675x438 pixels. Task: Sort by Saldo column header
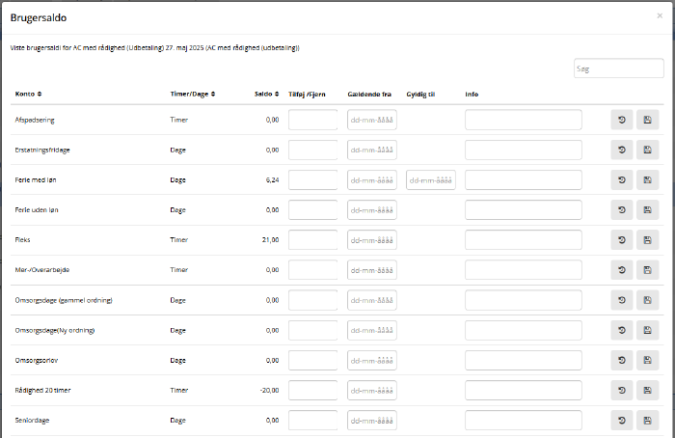tap(267, 94)
